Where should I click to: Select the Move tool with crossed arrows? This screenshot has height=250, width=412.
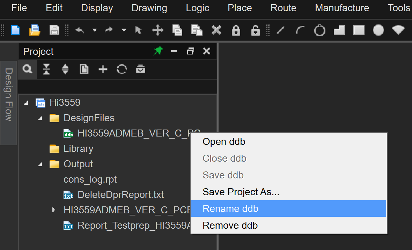[158, 30]
